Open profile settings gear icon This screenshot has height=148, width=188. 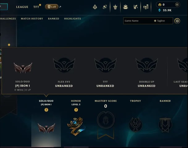coord(177,21)
